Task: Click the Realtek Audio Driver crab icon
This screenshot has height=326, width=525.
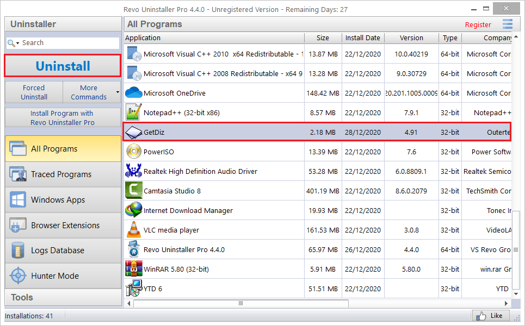Action: coord(134,171)
